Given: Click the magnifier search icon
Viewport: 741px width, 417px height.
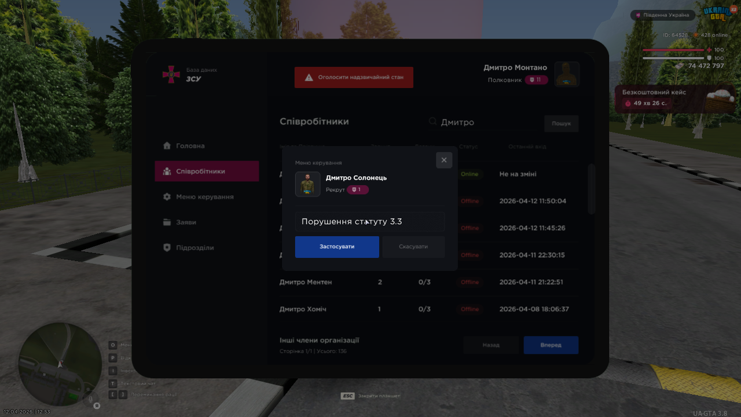Looking at the screenshot, I should 432,122.
